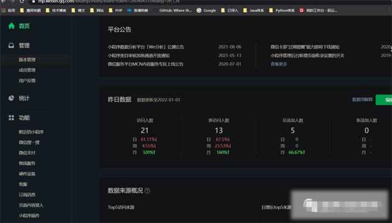The image size is (392, 223).
Task: Click the browser reload icon
Action: (x=22, y=2)
